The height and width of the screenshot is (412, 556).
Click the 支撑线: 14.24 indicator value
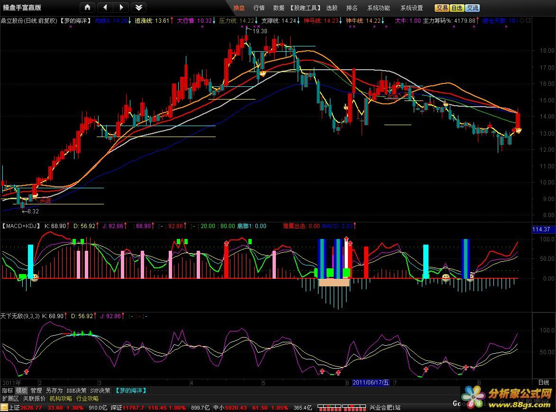pyautogui.click(x=278, y=20)
